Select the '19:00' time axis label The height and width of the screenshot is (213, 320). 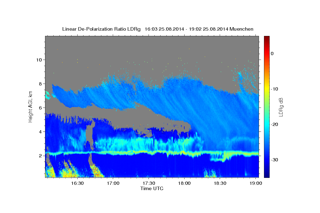(x=256, y=183)
